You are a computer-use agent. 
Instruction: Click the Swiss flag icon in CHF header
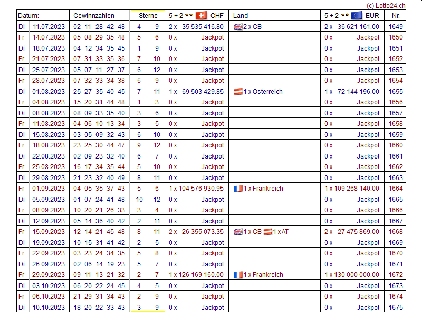201,16
